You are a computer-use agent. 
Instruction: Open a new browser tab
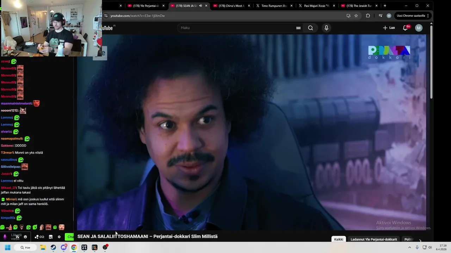click(385, 6)
